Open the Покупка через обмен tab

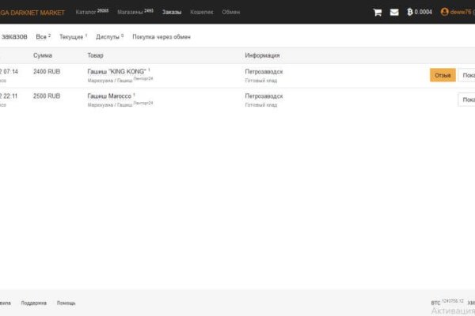coord(161,36)
